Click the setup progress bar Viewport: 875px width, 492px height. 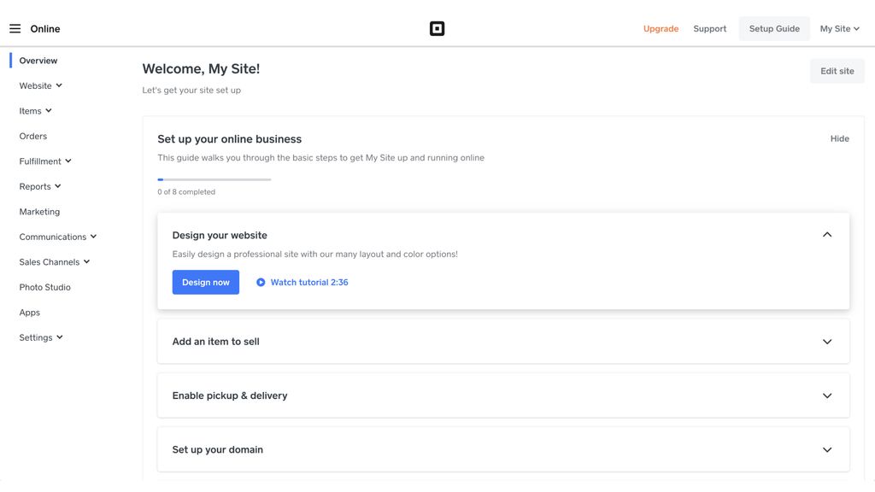214,179
